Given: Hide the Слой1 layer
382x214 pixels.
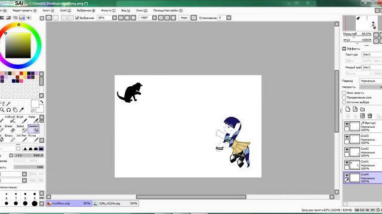Looking at the screenshot, I should click(x=347, y=162).
